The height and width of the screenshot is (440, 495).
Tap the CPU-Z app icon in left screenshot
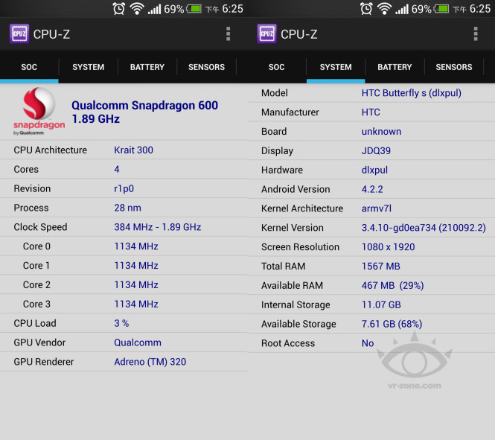click(19, 34)
